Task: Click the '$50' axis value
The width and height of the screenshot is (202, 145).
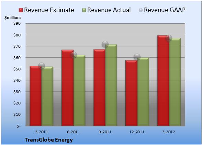Action: pos(17,69)
